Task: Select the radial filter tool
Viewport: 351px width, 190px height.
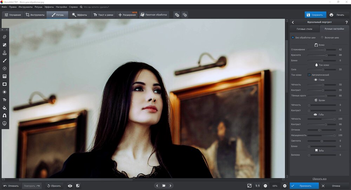Action: pos(5,68)
